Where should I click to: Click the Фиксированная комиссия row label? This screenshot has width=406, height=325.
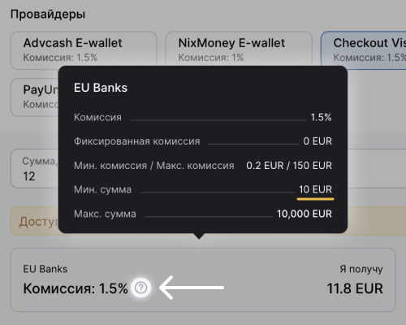click(137, 141)
